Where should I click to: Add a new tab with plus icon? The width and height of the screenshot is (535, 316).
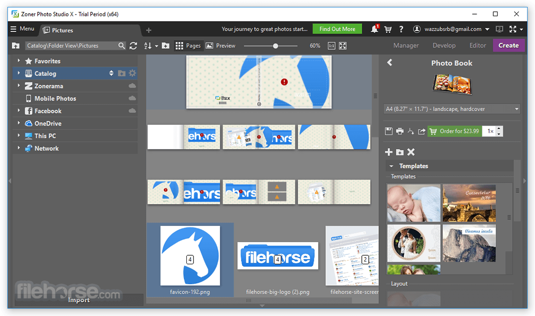(x=149, y=30)
